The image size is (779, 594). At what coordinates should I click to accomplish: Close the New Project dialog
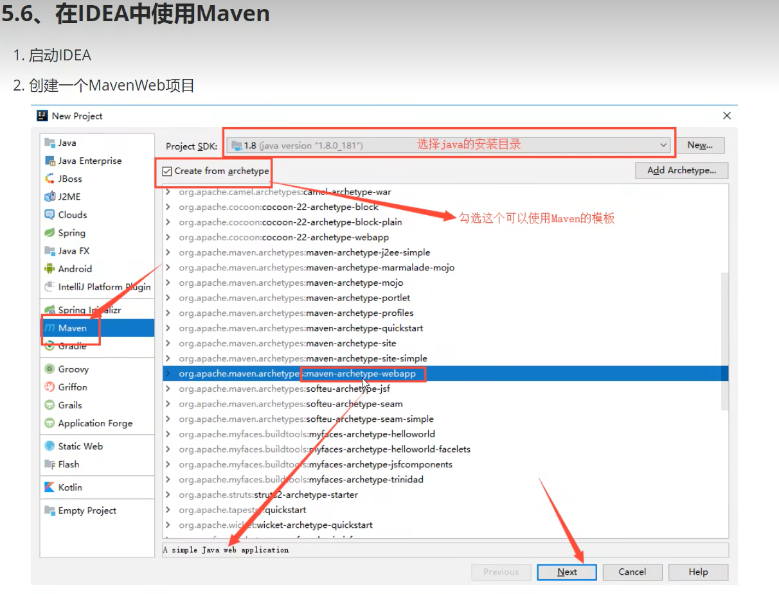[727, 116]
